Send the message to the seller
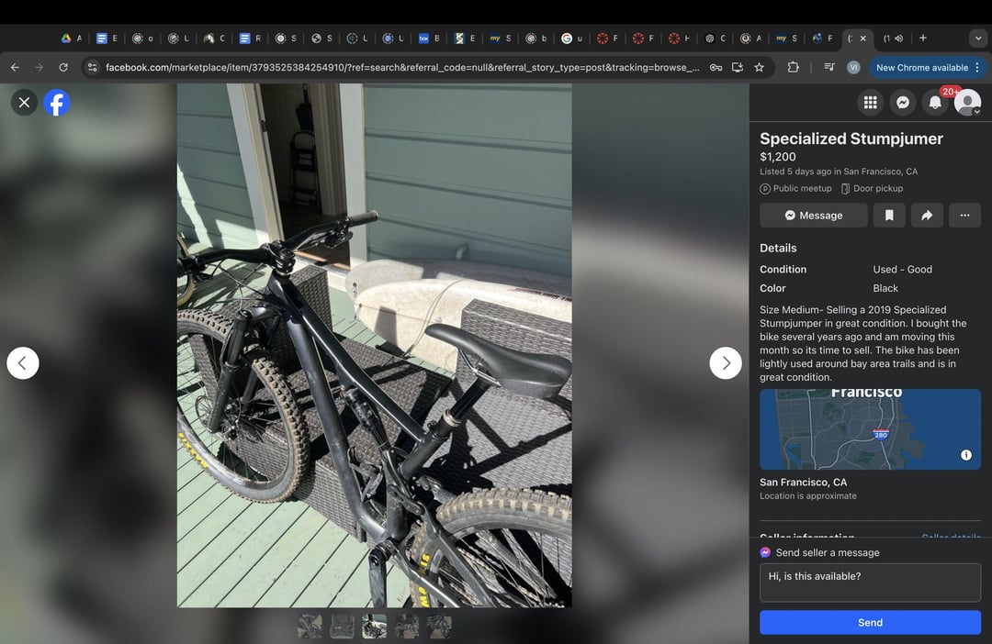 [x=870, y=623]
